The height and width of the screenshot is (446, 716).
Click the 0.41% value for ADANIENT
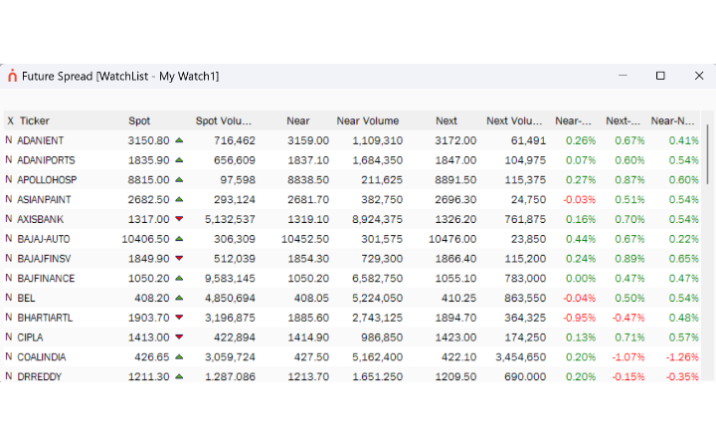coord(683,140)
